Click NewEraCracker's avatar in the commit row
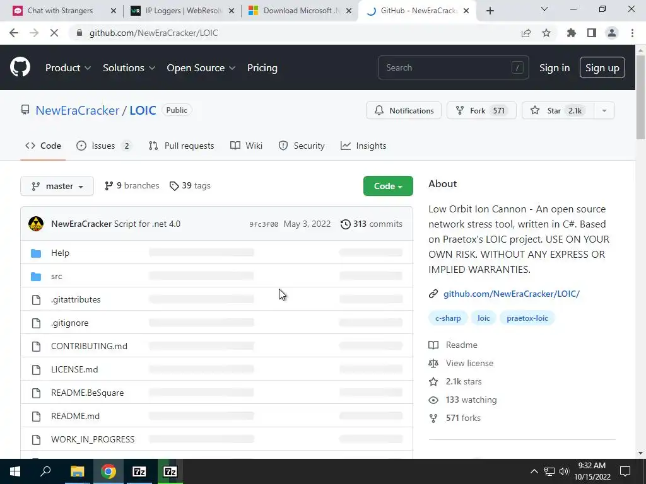646x484 pixels. [x=36, y=224]
